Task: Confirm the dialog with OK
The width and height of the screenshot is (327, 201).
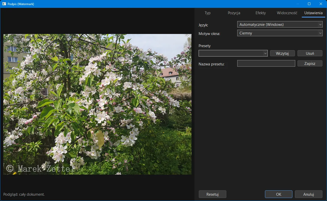Action: [x=279, y=194]
